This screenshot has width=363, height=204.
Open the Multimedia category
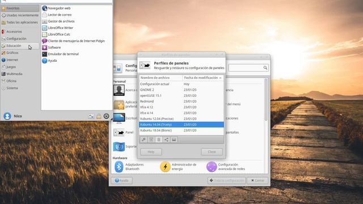click(x=20, y=74)
